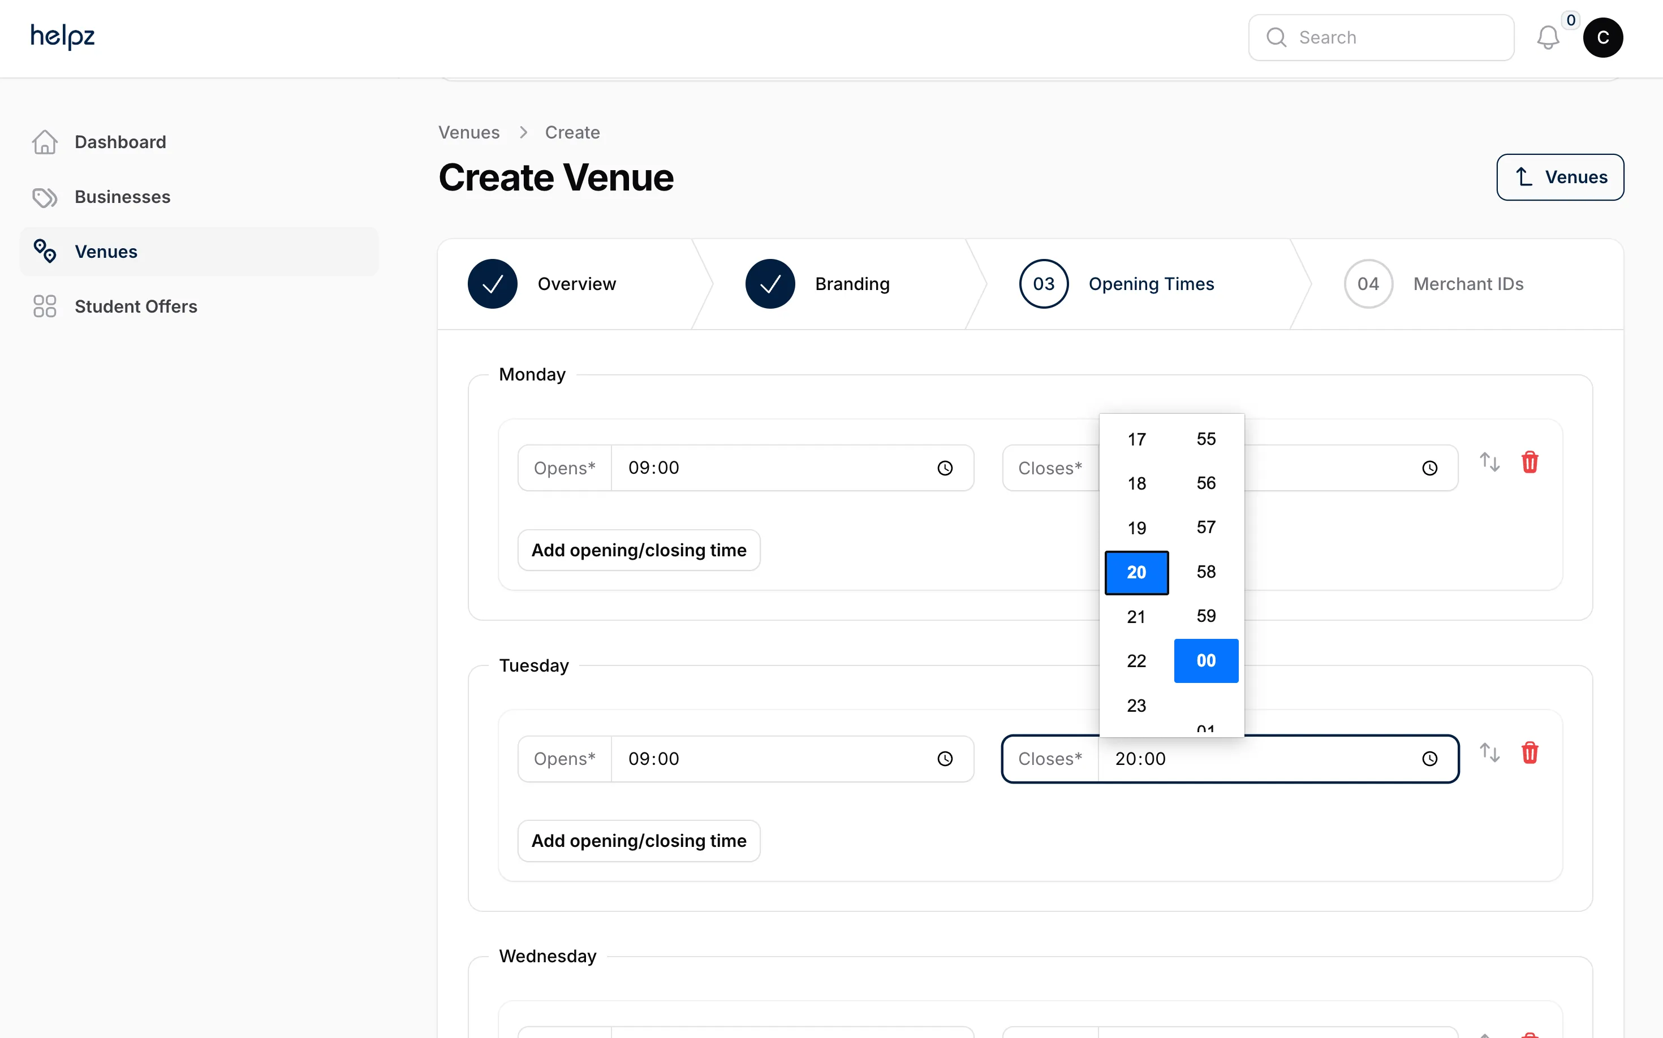Click the Search input field
The width and height of the screenshot is (1663, 1038).
1381,38
